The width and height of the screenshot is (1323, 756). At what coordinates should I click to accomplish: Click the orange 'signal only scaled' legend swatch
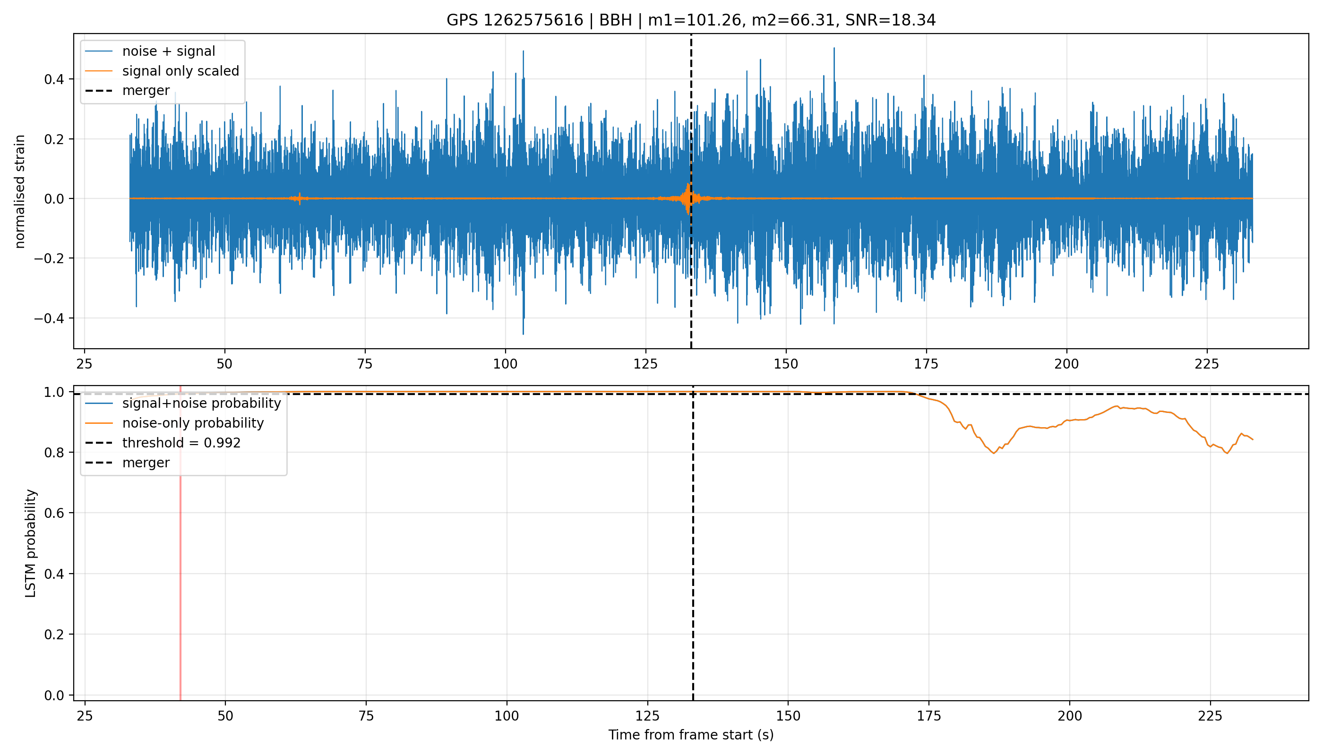pos(99,70)
